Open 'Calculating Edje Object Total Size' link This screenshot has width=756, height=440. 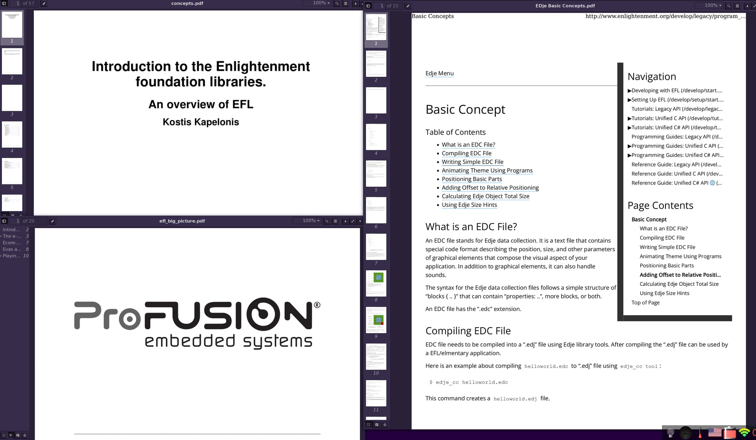point(485,196)
